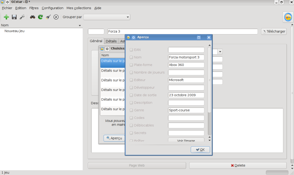294x175 pixels.
Task: Click the Forza 3 title input field
Action: click(183, 32)
